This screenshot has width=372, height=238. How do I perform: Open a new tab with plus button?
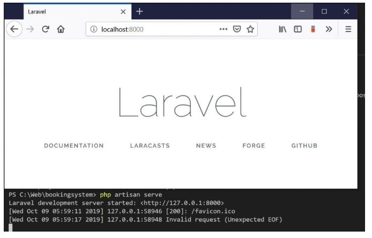pos(139,11)
